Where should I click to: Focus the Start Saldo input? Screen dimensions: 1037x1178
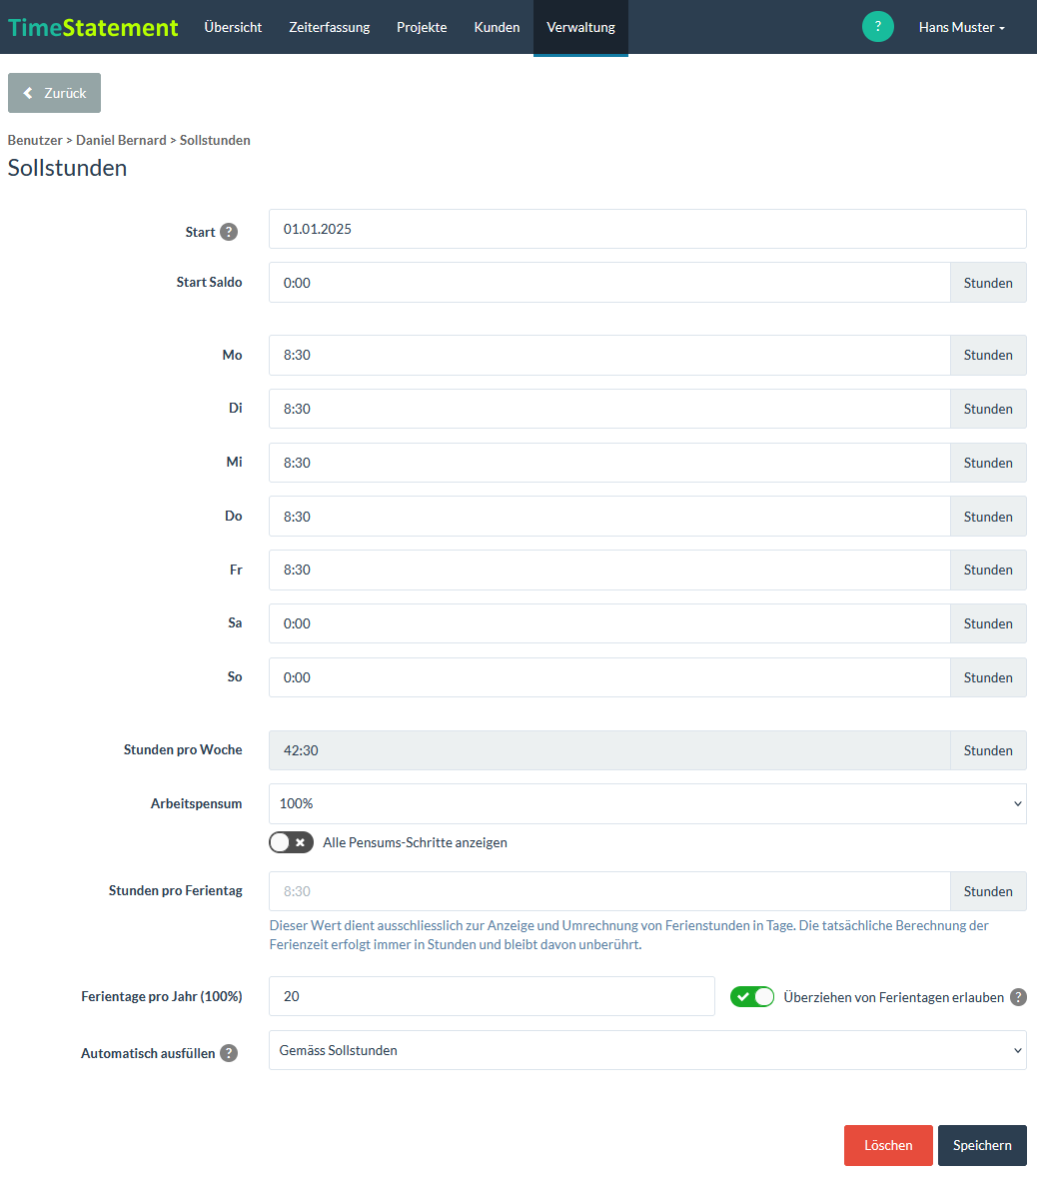pyautogui.click(x=609, y=283)
